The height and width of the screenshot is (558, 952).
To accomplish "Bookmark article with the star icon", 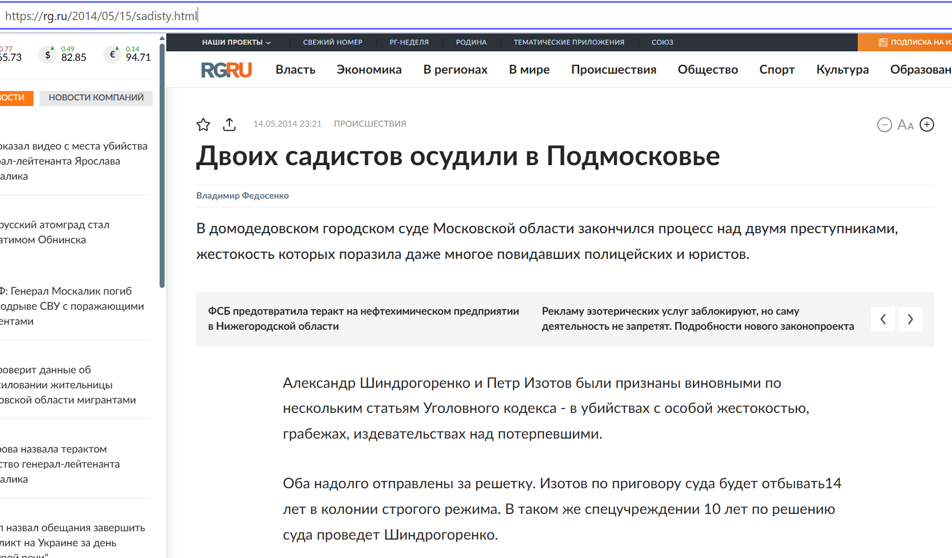I will pyautogui.click(x=203, y=124).
